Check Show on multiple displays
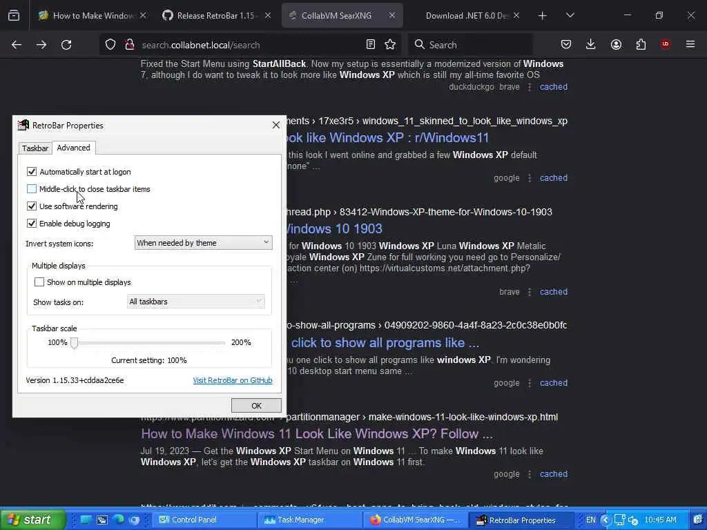Viewport: 707px width, 530px height. click(39, 282)
